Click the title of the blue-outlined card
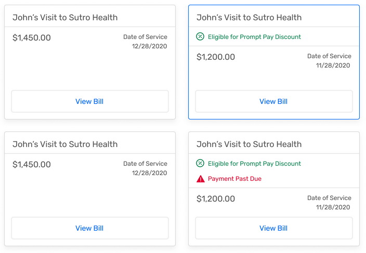 pyautogui.click(x=249, y=18)
